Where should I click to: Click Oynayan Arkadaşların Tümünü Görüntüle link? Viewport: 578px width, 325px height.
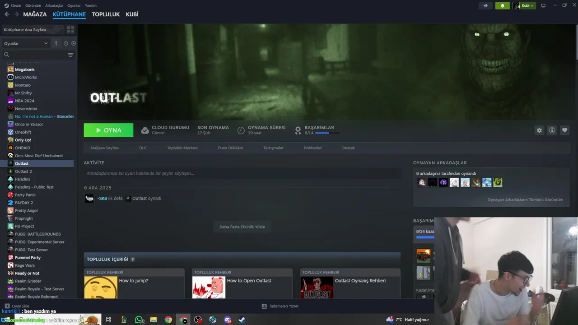(525, 200)
